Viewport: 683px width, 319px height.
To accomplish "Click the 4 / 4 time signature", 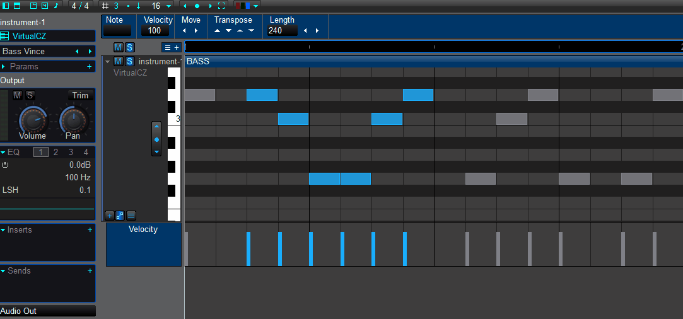I will point(80,6).
